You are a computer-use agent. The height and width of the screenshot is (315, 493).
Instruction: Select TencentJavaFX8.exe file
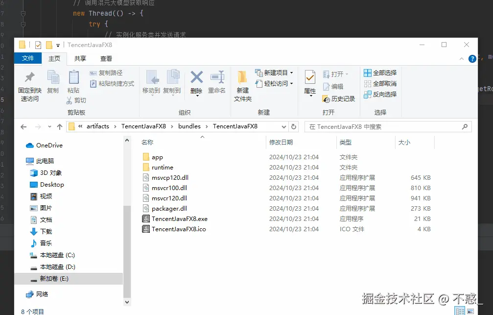(x=175, y=218)
